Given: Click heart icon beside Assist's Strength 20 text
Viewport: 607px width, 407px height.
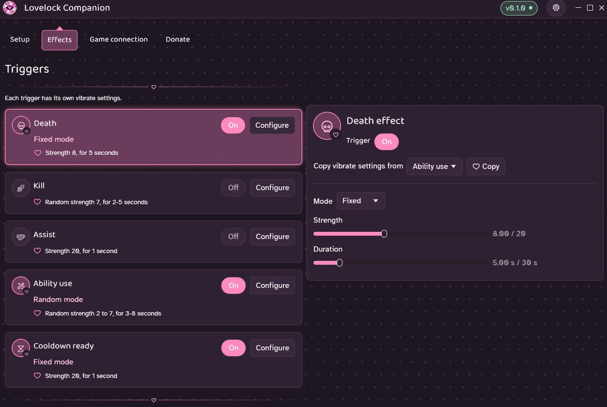Looking at the screenshot, I should tap(37, 251).
